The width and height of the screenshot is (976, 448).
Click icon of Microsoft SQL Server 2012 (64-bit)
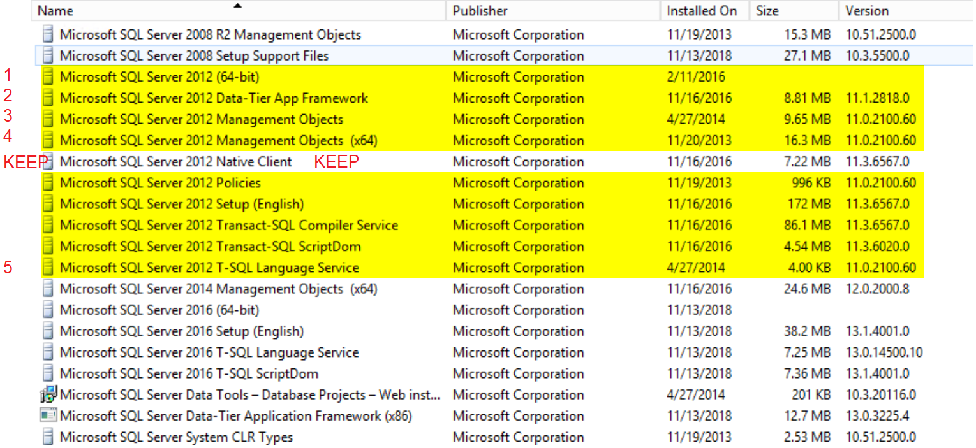point(47,77)
